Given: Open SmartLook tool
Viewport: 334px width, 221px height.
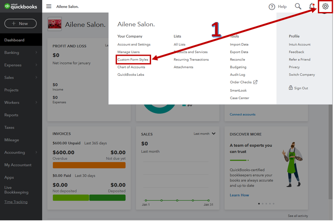Looking at the screenshot, I should (239, 90).
